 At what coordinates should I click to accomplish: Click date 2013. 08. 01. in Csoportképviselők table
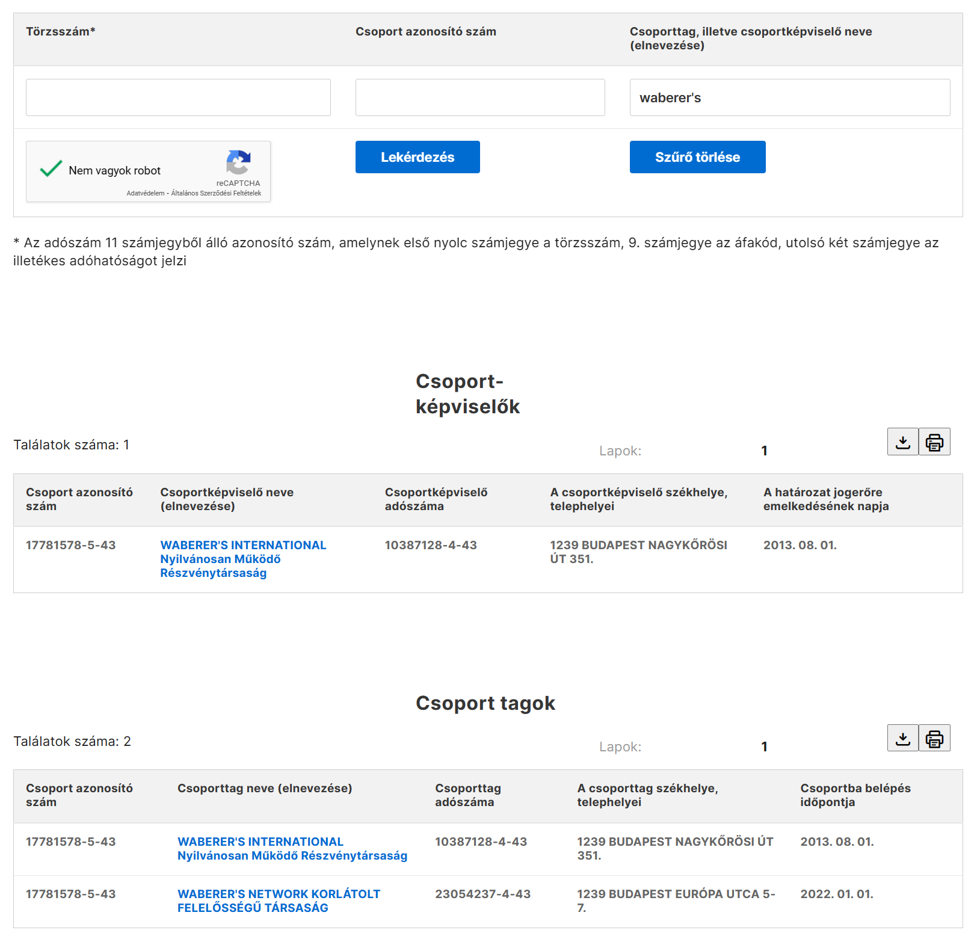point(800,545)
